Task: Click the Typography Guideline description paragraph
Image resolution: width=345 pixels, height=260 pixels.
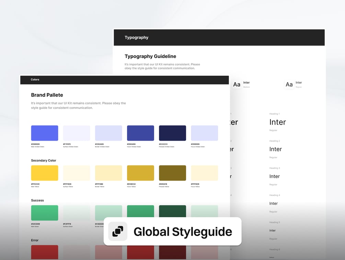Action: (162, 66)
